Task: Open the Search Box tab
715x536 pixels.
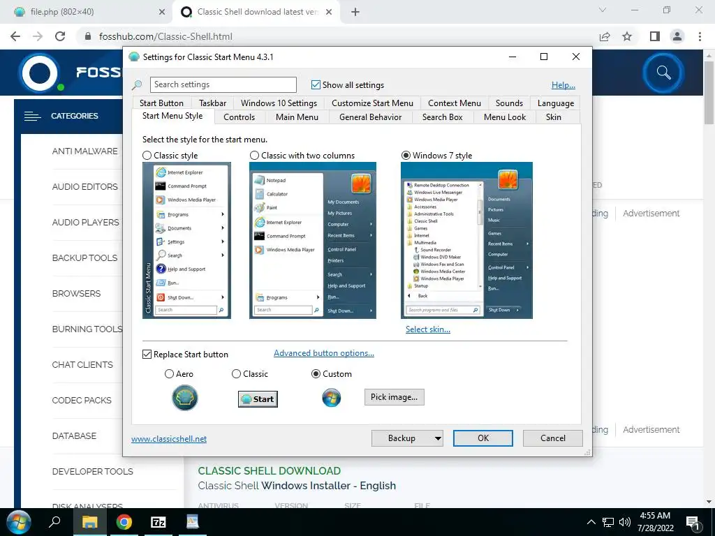Action: tap(442, 117)
